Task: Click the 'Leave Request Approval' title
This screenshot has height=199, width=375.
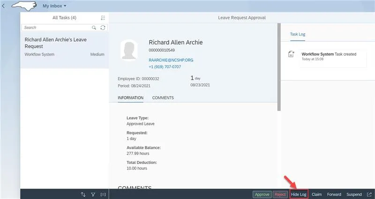Action: tap(242, 18)
